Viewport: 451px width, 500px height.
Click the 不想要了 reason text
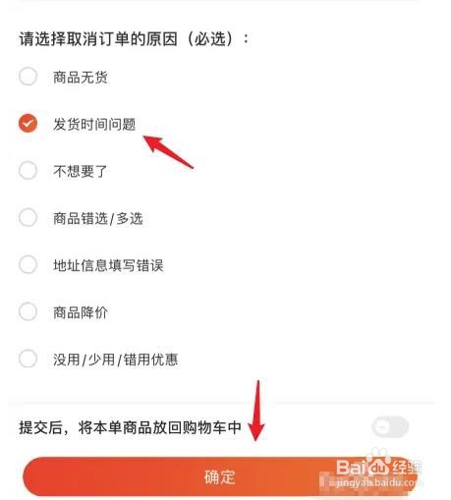pos(81,171)
